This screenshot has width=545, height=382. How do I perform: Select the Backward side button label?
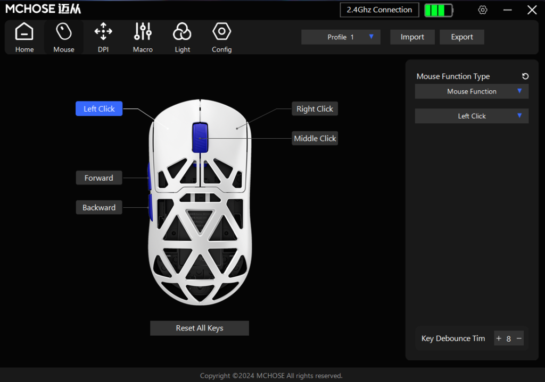tap(98, 207)
